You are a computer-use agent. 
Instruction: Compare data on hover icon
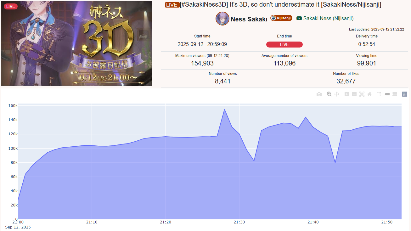(x=395, y=94)
